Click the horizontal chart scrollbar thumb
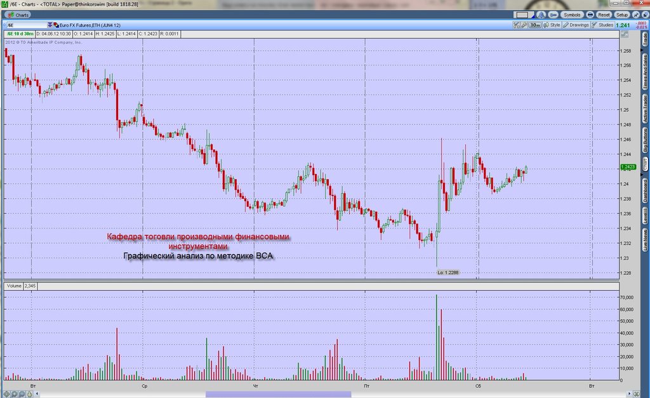650x398 pixels. coord(279,394)
